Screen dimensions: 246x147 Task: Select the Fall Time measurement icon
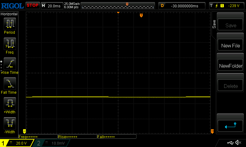click(10, 83)
